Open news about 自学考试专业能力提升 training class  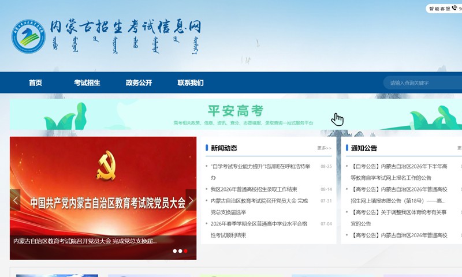260,172
